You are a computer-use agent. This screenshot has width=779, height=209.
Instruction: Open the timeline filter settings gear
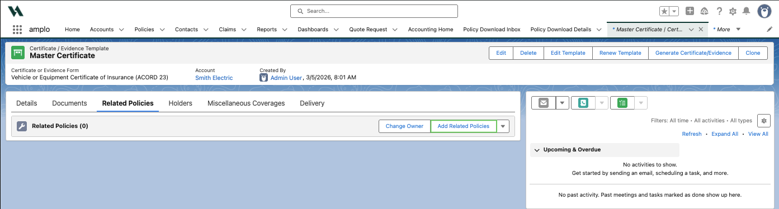(763, 120)
